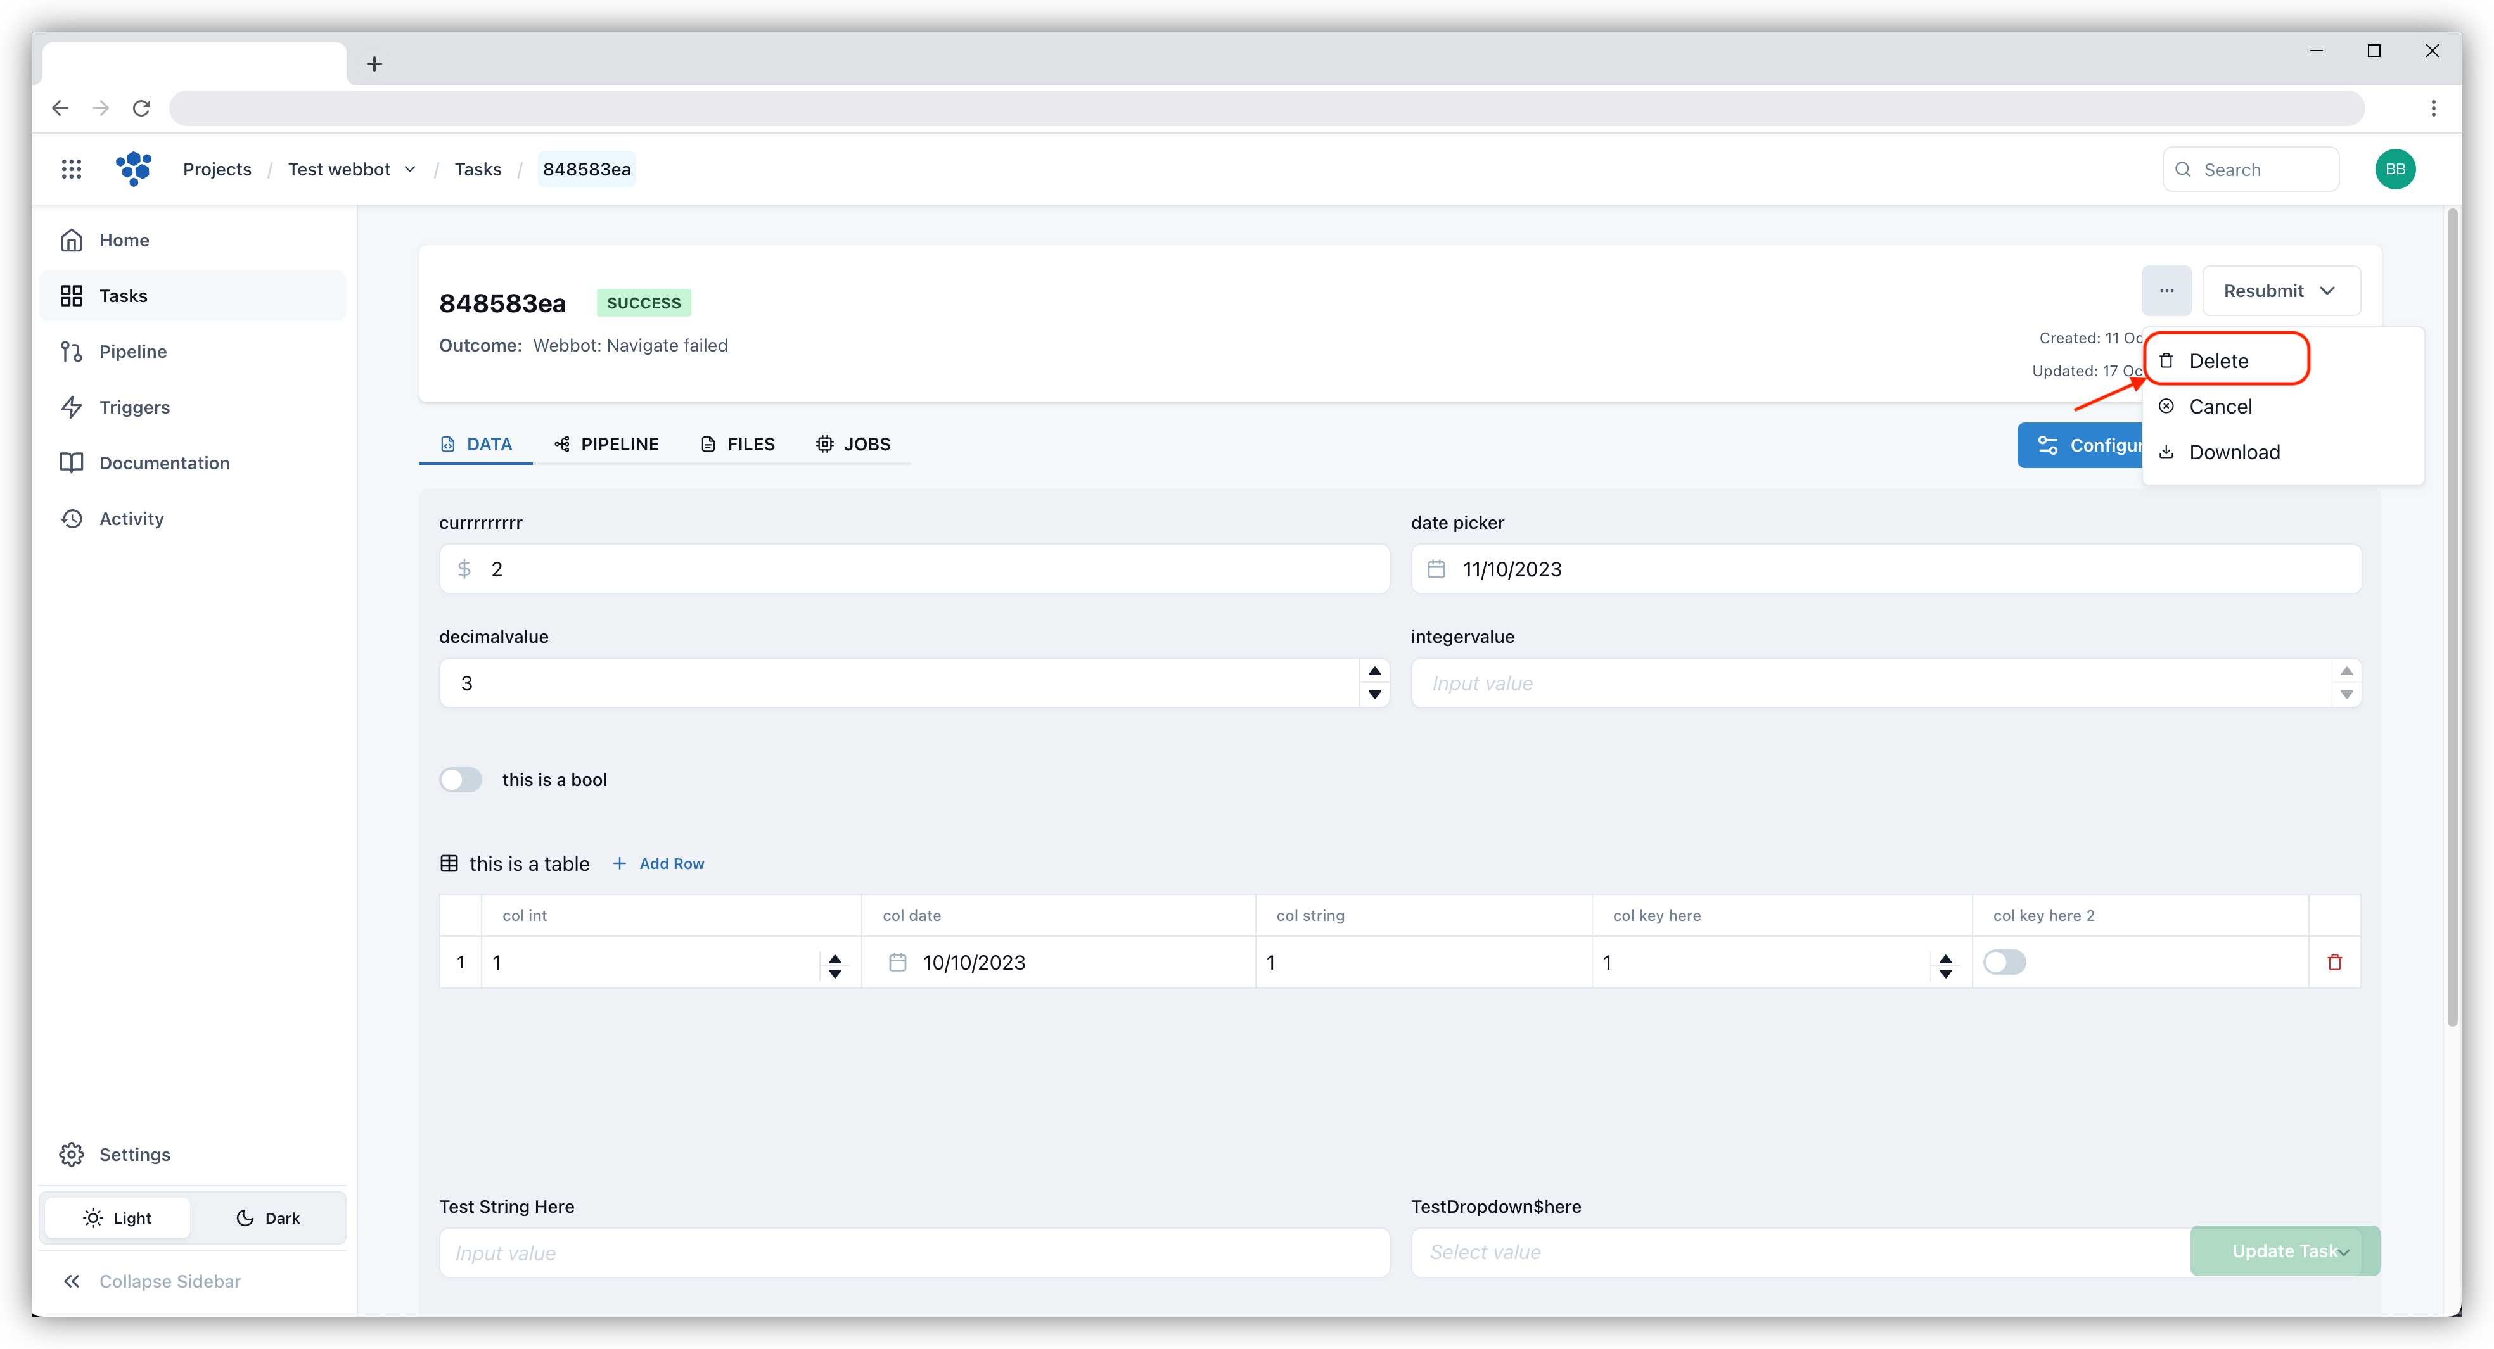2494x1349 pixels.
Task: Toggle the 'this is a bool' switch
Action: [x=461, y=780]
